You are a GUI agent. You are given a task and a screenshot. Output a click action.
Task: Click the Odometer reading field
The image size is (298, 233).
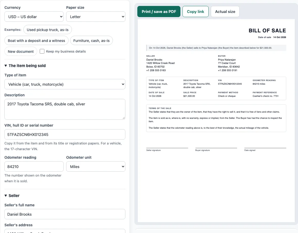click(x=34, y=166)
